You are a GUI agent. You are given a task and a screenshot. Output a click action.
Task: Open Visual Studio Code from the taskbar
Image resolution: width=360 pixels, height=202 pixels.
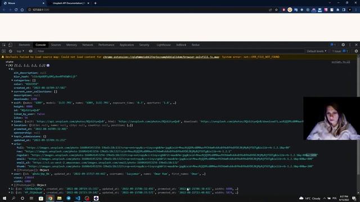pos(78,198)
